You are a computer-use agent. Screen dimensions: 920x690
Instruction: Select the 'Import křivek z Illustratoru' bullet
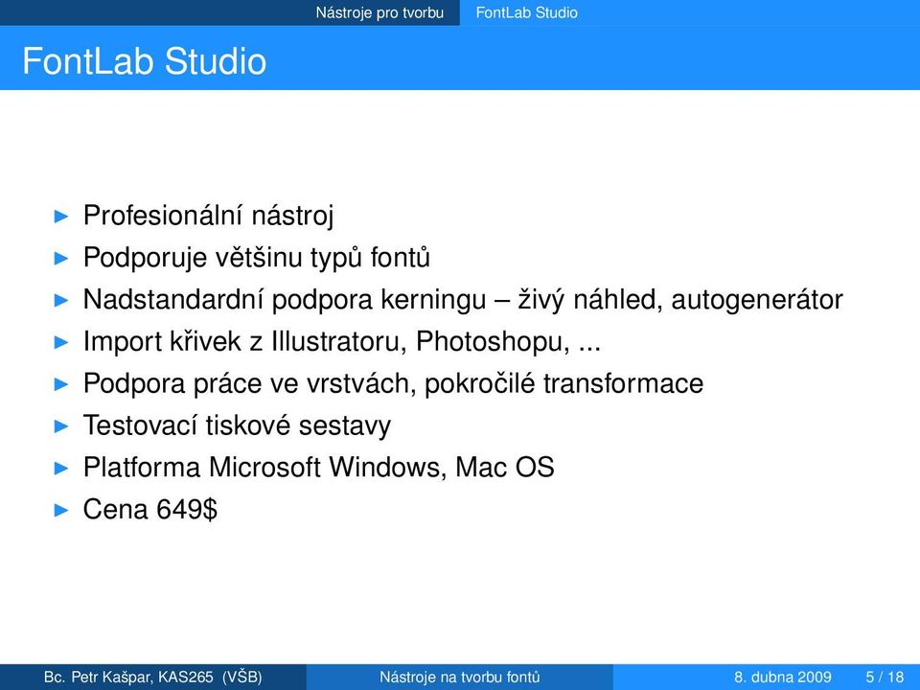342,341
